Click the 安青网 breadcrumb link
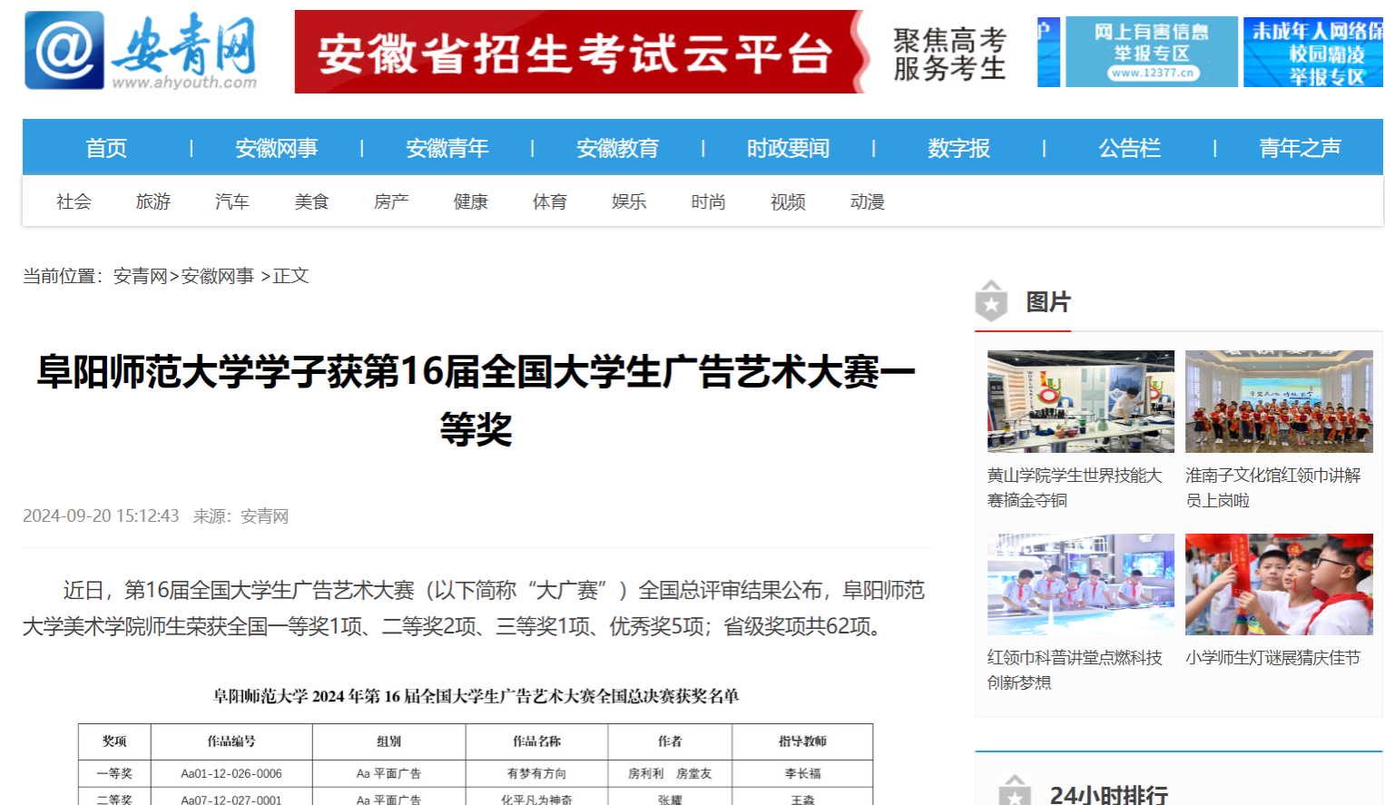1385x805 pixels. [140, 276]
